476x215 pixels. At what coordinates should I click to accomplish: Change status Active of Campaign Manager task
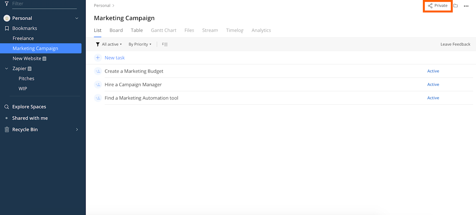(433, 84)
